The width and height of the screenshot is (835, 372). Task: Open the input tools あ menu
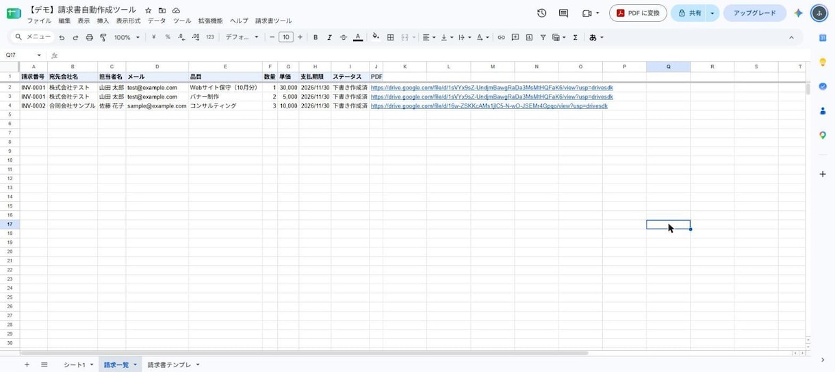coord(596,38)
